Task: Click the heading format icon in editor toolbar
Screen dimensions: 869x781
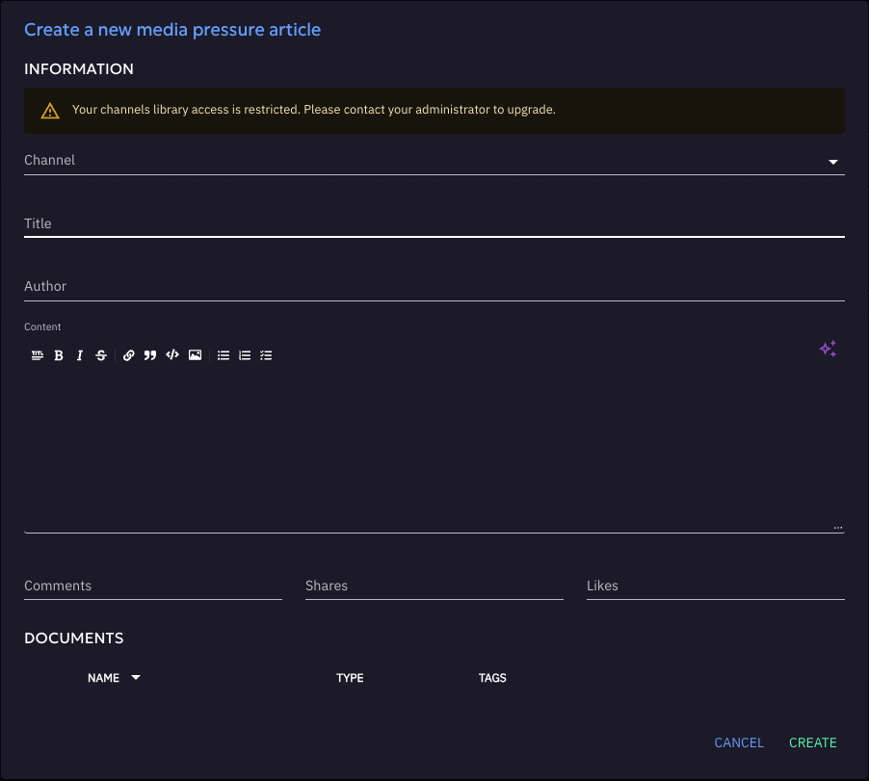Action: (38, 355)
